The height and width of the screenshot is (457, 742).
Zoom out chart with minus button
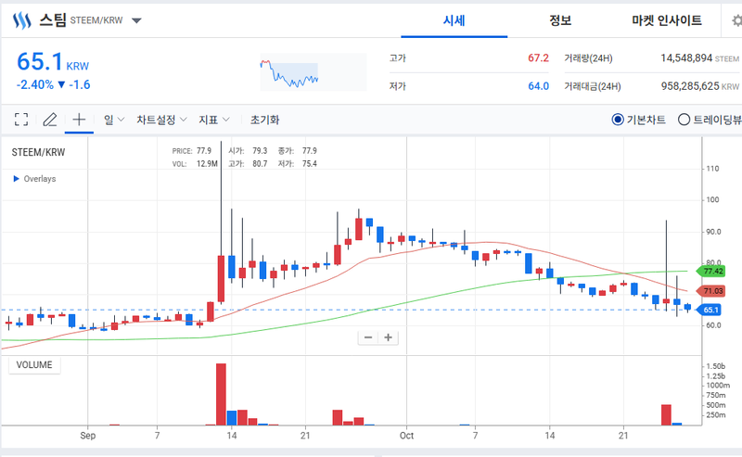click(368, 337)
